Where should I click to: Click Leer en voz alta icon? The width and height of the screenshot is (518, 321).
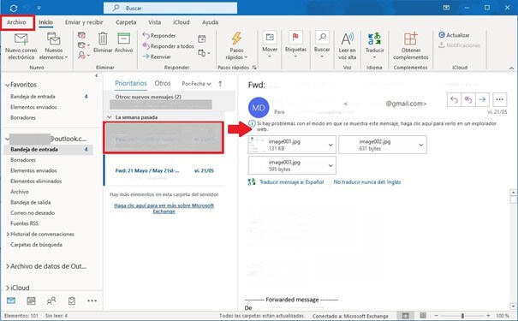[x=347, y=39]
